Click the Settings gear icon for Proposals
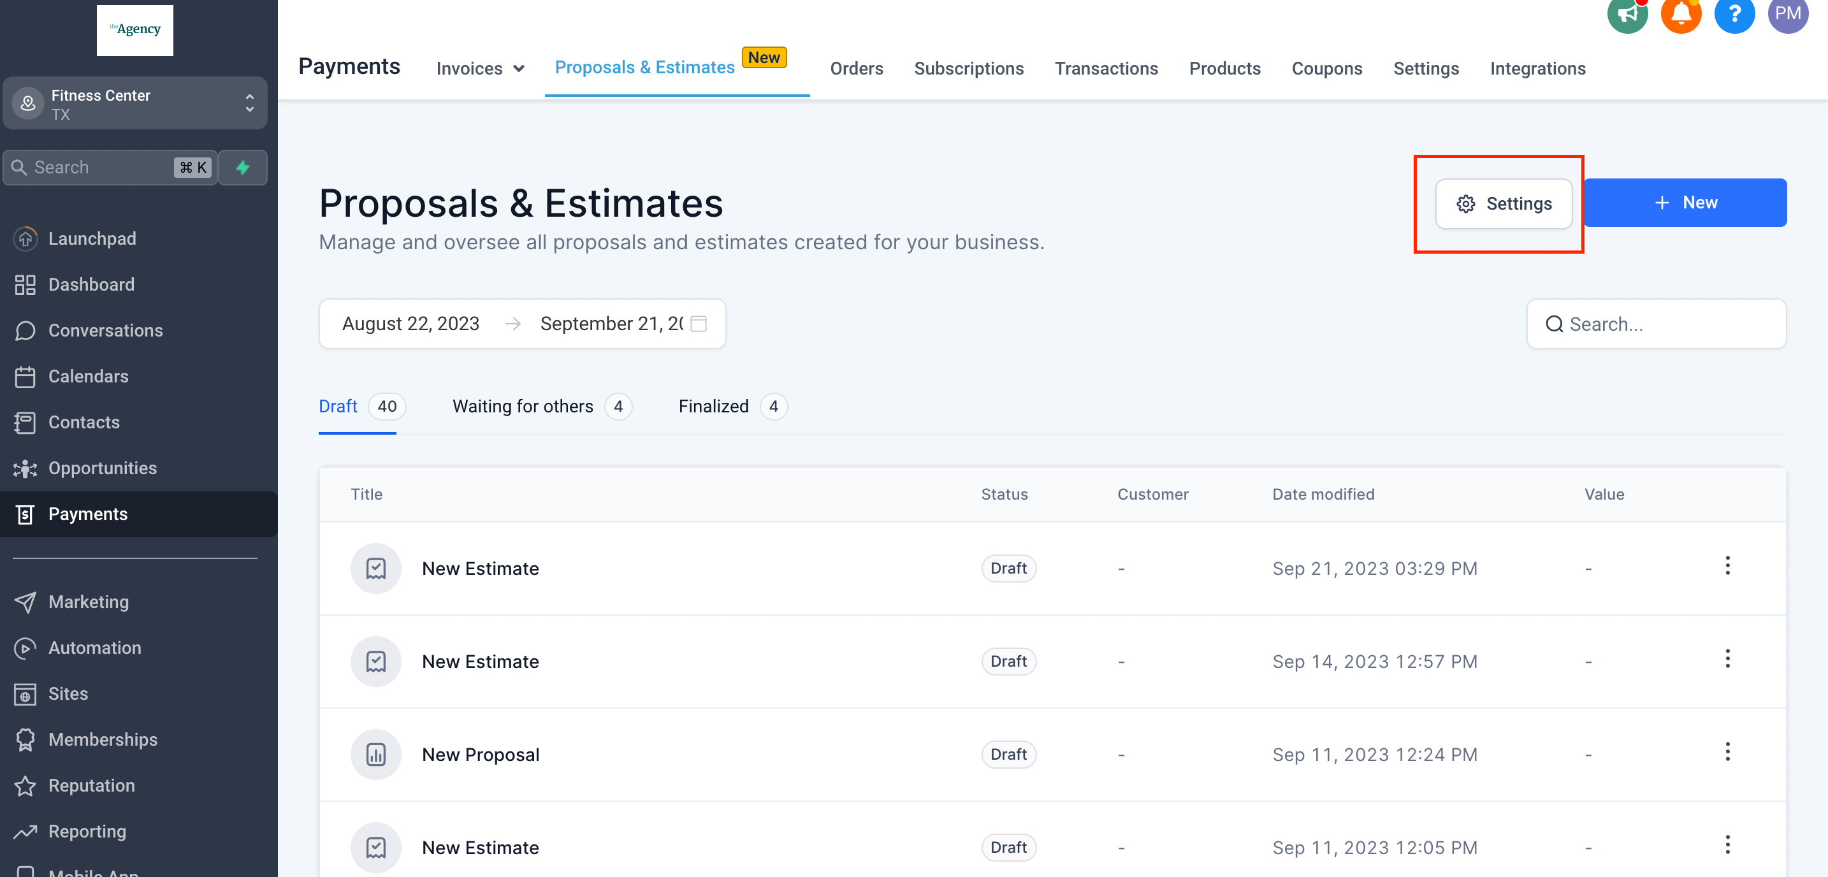The width and height of the screenshot is (1828, 877). point(1467,203)
